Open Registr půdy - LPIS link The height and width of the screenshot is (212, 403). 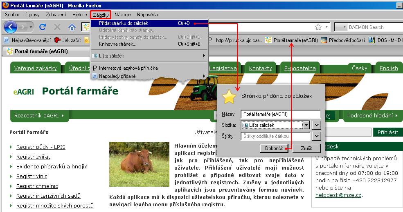click(41, 147)
